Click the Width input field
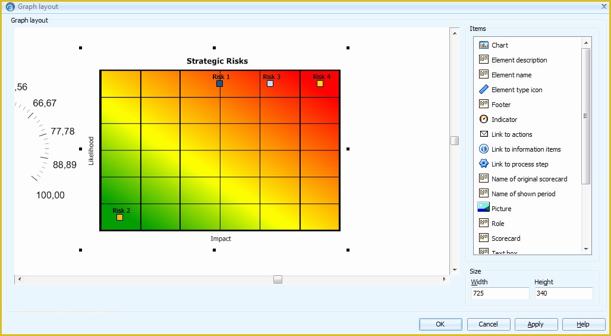 [x=499, y=293]
